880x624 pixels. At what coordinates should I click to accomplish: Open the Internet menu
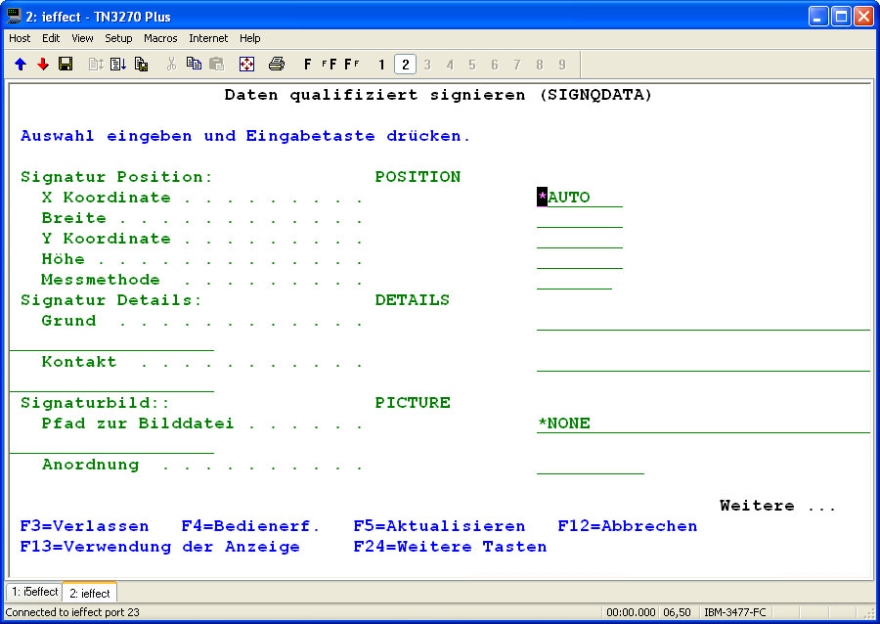pyautogui.click(x=208, y=38)
